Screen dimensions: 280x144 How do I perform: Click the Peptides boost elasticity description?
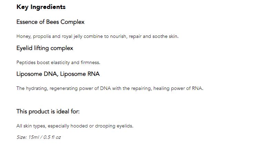(x=58, y=63)
